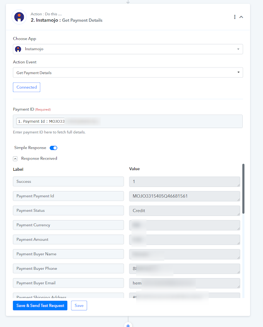263x327 pixels.
Task: Click the Payment Payment Id value box
Action: [185, 196]
